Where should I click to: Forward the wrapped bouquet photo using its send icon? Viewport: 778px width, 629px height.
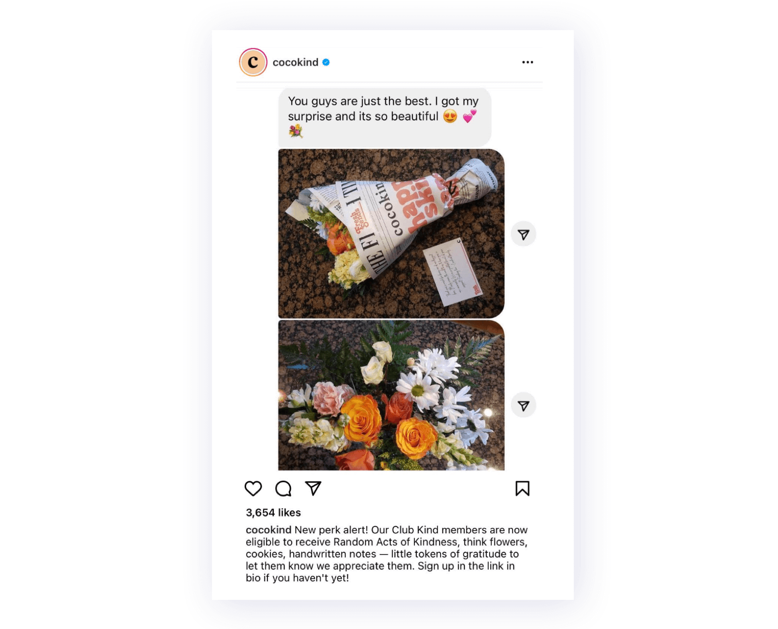523,234
